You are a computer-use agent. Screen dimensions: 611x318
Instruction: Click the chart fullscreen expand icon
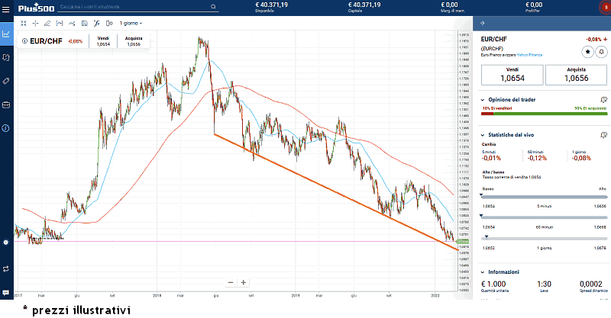pyautogui.click(x=24, y=24)
